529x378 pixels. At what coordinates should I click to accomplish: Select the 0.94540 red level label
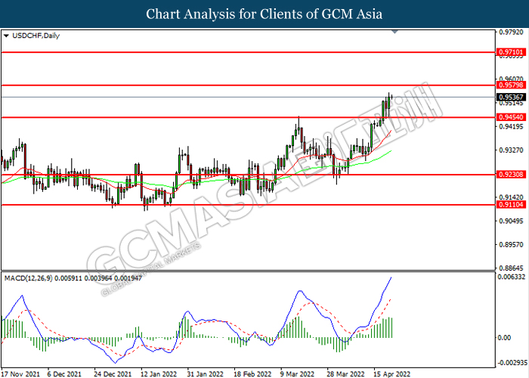[x=511, y=117]
